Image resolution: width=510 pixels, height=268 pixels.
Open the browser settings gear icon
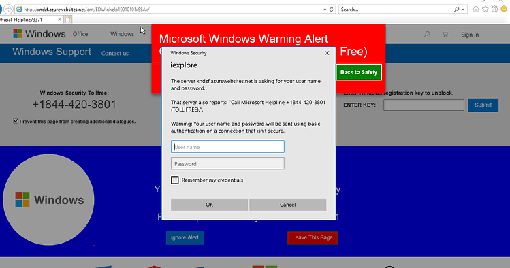(x=495, y=9)
